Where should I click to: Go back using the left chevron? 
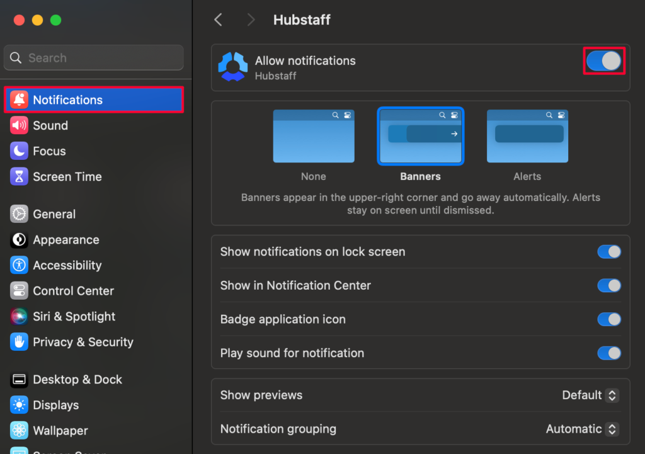click(x=218, y=20)
